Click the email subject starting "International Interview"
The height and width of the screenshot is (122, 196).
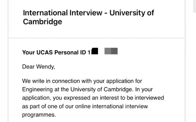89,17
